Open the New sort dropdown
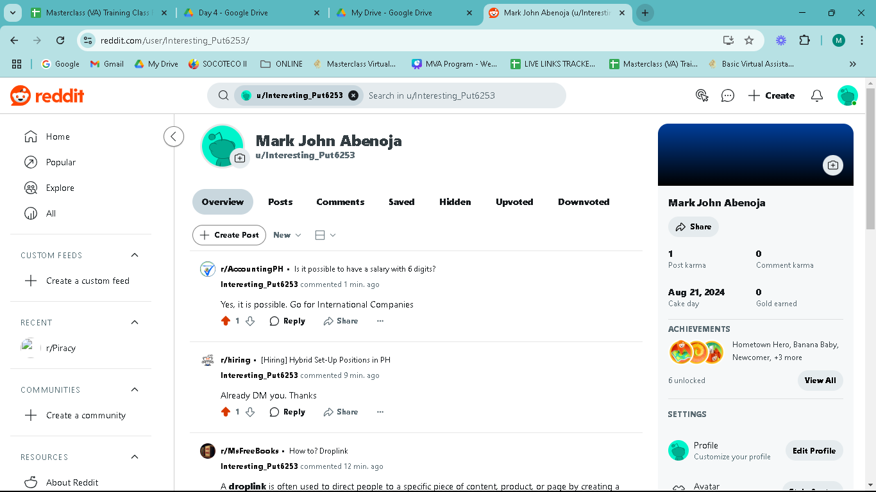Screen dimensions: 876x492 tap(287, 235)
